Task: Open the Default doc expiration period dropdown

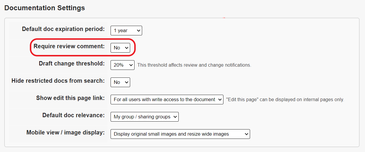Action: pos(126,30)
